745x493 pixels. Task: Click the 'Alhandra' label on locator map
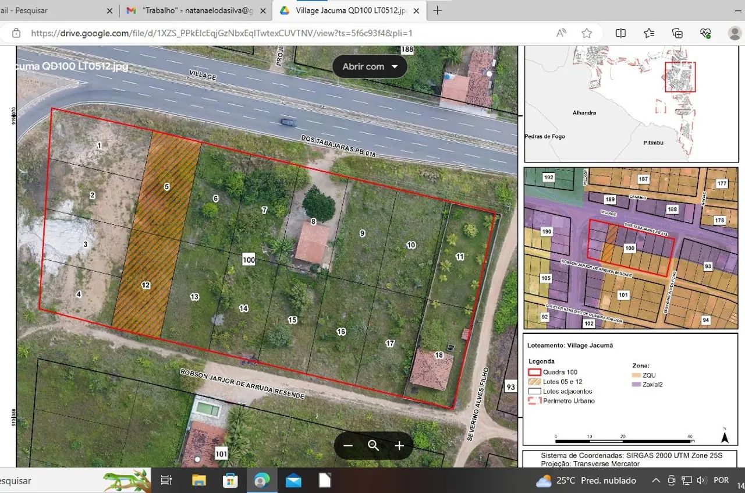(584, 112)
